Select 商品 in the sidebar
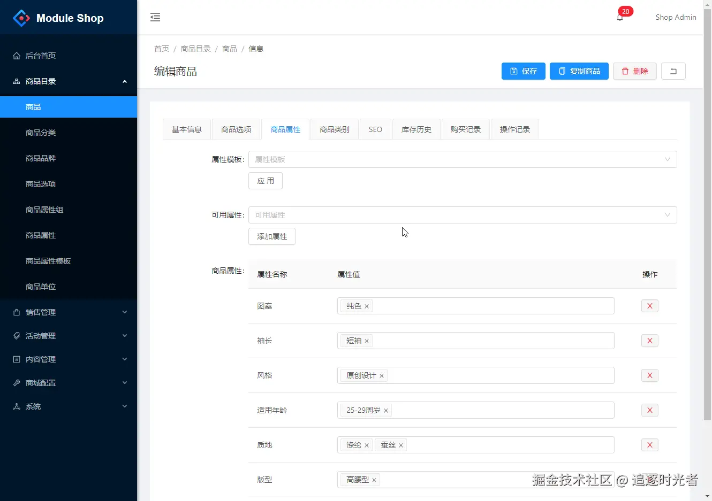Viewport: 712px width, 501px height. pos(69,107)
